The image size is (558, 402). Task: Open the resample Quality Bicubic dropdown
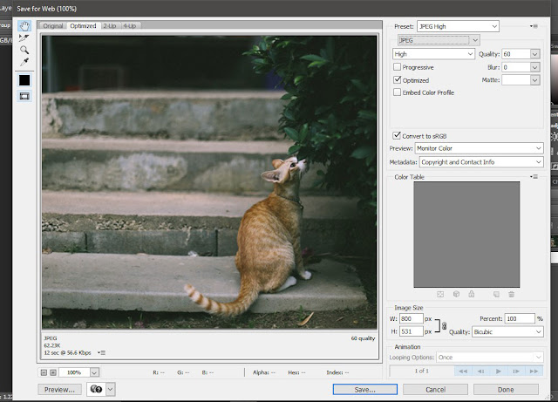coord(507,332)
